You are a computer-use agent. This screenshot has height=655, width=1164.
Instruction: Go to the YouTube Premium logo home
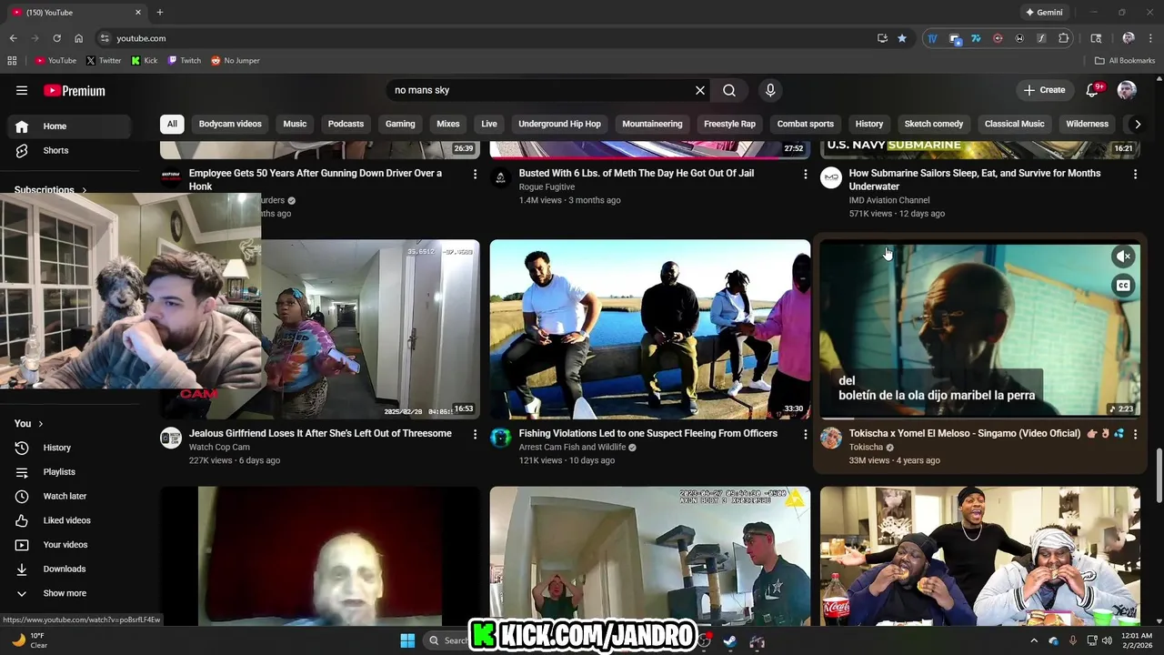click(75, 90)
